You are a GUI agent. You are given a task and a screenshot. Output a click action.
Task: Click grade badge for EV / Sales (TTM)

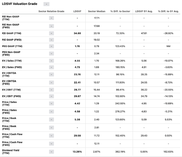pyautogui.click(x=51, y=61)
